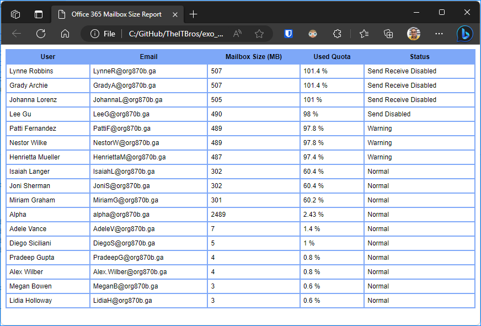Click the alpha@org870b.ga email
This screenshot has width=481, height=326.
coord(121,215)
